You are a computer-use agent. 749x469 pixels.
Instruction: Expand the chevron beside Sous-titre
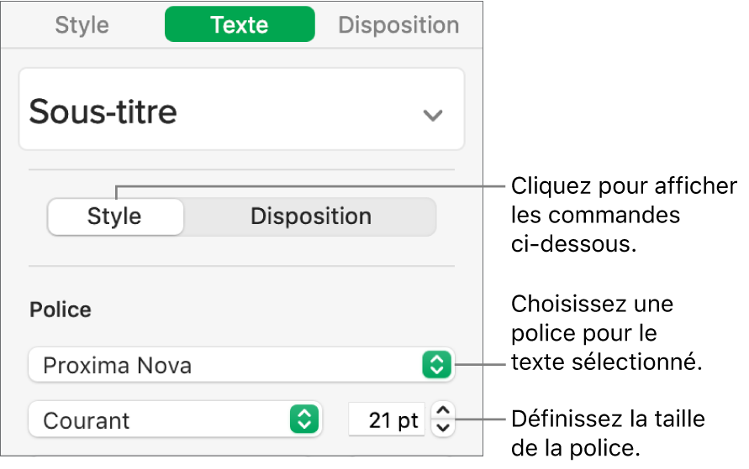coord(432,115)
